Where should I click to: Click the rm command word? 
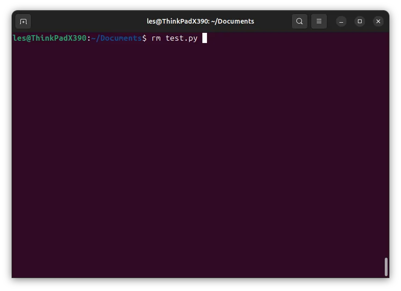click(x=156, y=38)
